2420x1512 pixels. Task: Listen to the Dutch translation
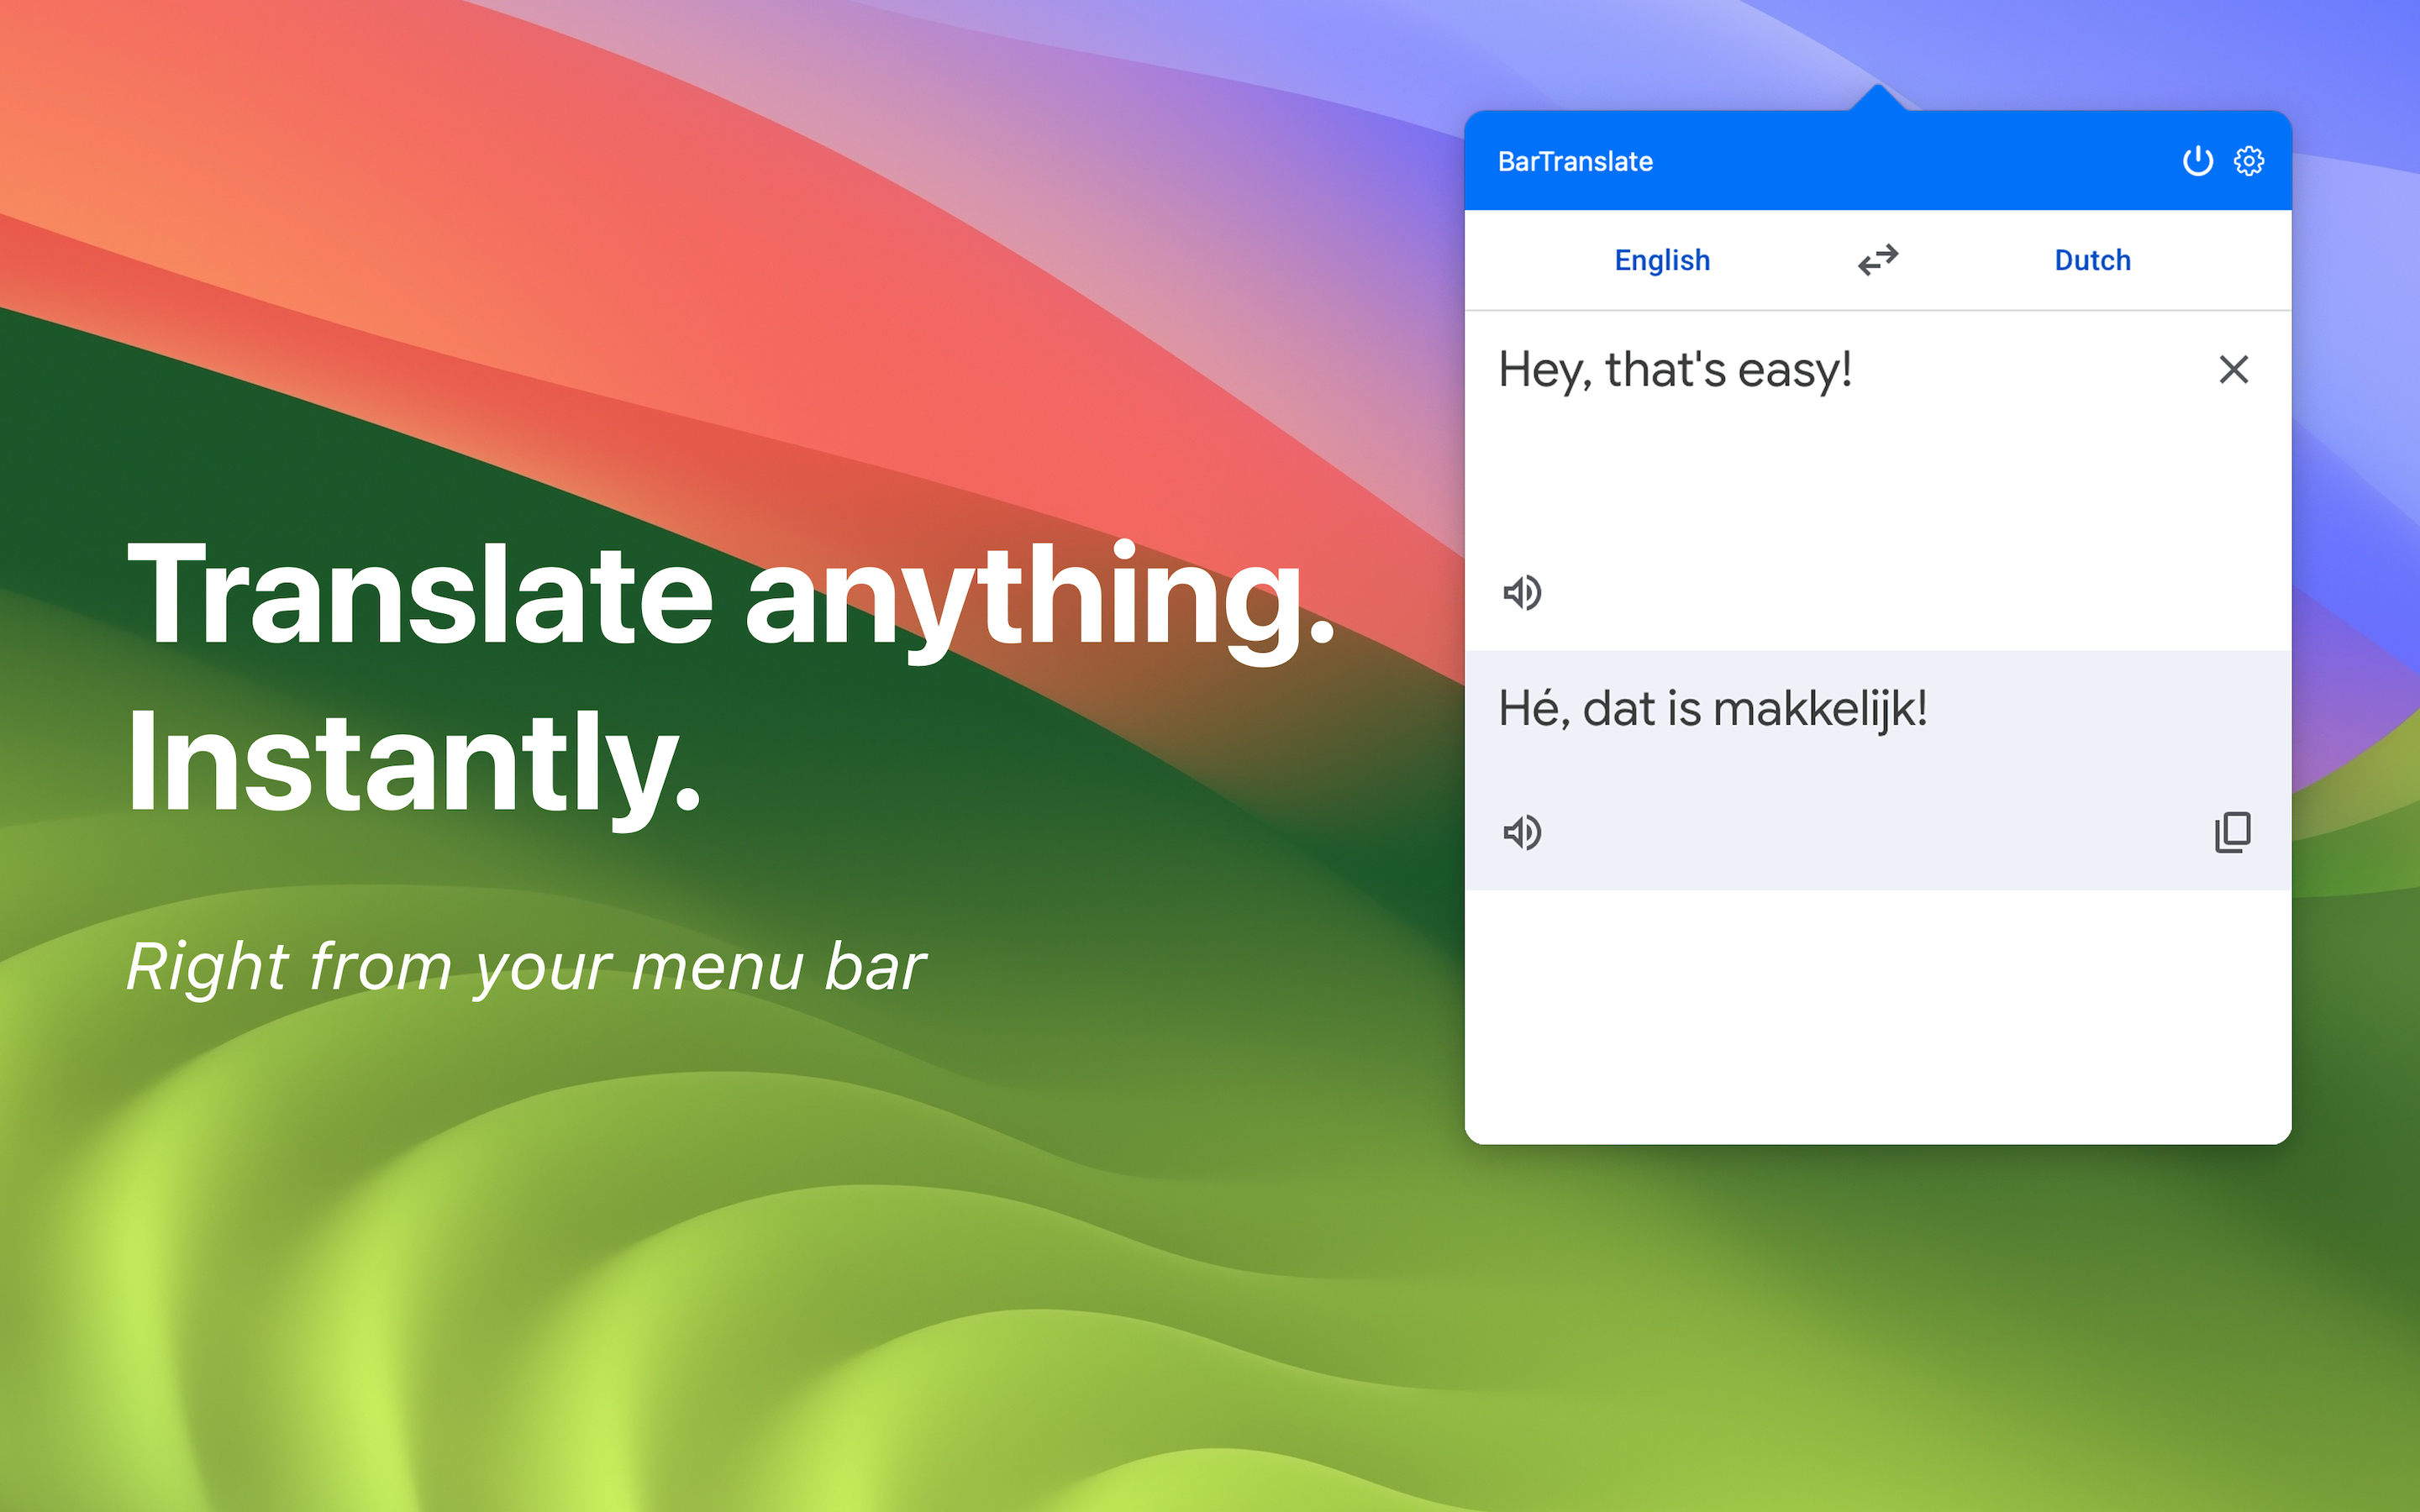pyautogui.click(x=1522, y=832)
